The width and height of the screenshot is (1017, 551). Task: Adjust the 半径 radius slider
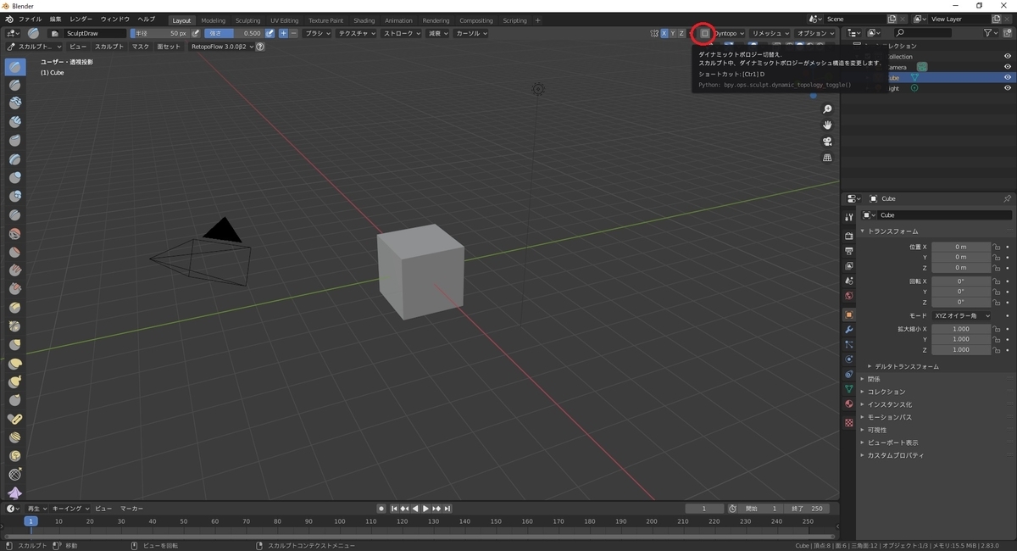[160, 33]
